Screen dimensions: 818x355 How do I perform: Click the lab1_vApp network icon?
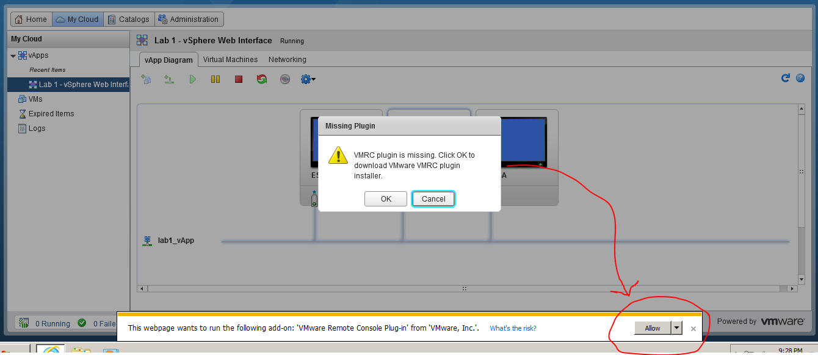(x=147, y=241)
